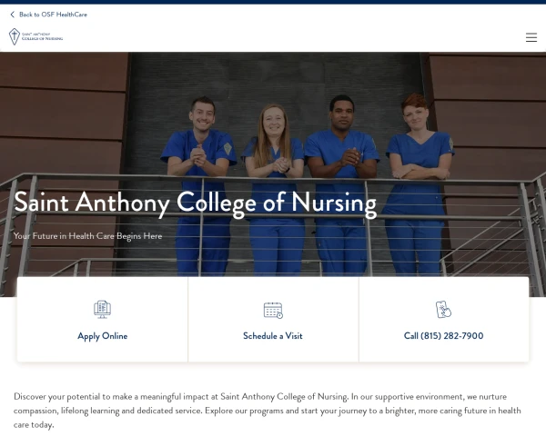Open the Schedule a Visit link
Image resolution: width=546 pixels, height=436 pixels.
click(x=273, y=335)
